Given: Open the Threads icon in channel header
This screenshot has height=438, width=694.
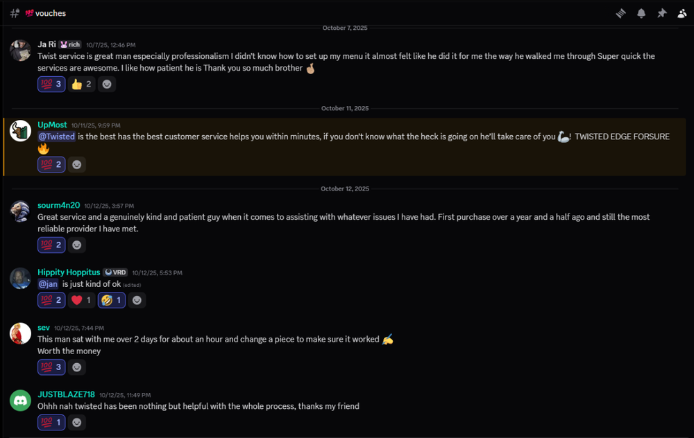Looking at the screenshot, I should click(621, 13).
